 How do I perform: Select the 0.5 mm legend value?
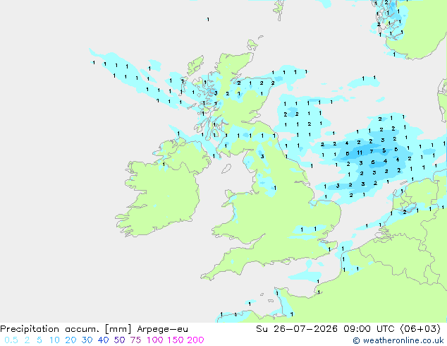[11, 340]
